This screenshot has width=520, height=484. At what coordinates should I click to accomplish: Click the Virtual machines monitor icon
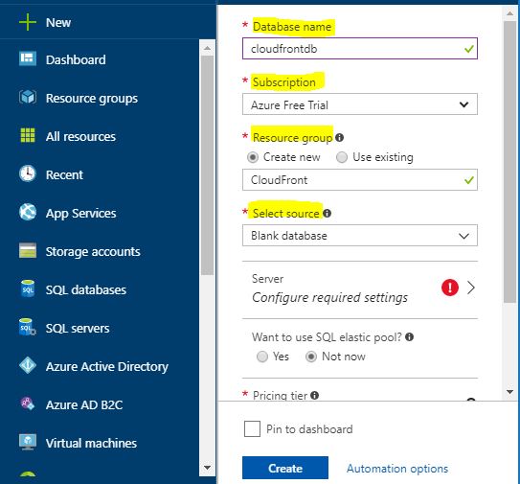(28, 442)
